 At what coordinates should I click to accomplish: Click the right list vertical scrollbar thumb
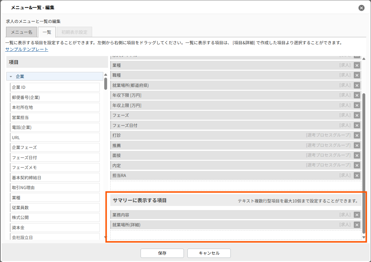[x=364, y=163]
